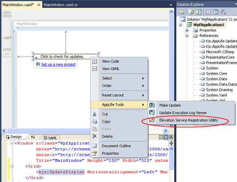Click View XAML icon in context menu

coord(95,69)
